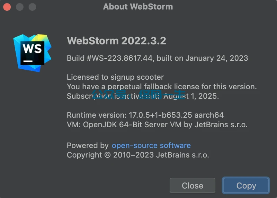Click the About WebStorm title bar text

(138, 7)
